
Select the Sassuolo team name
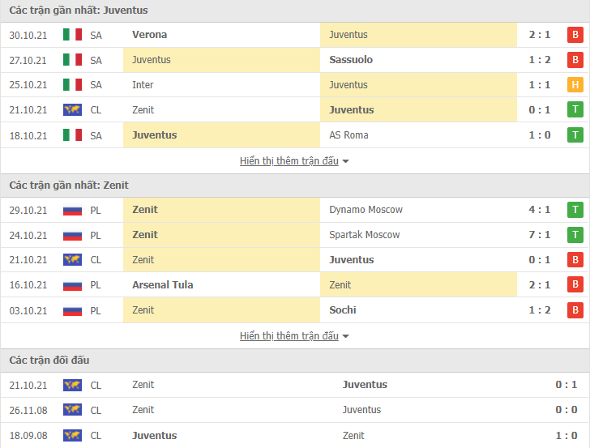pos(351,60)
